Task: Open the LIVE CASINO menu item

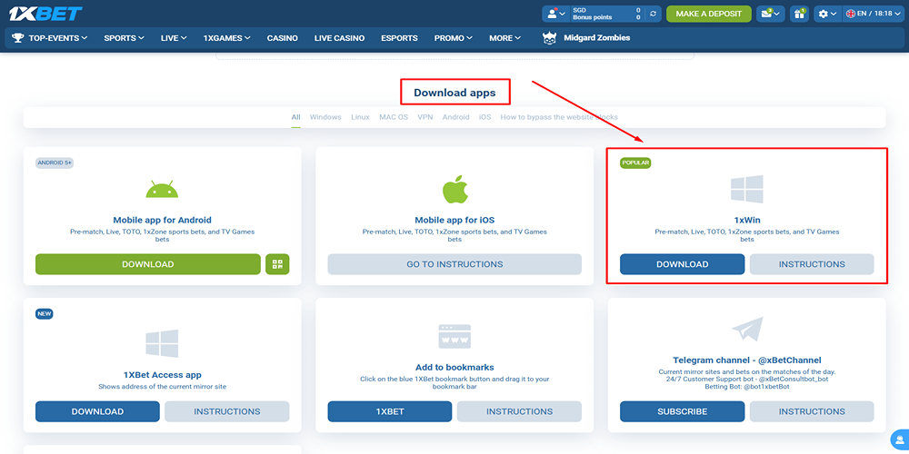Action: click(339, 38)
